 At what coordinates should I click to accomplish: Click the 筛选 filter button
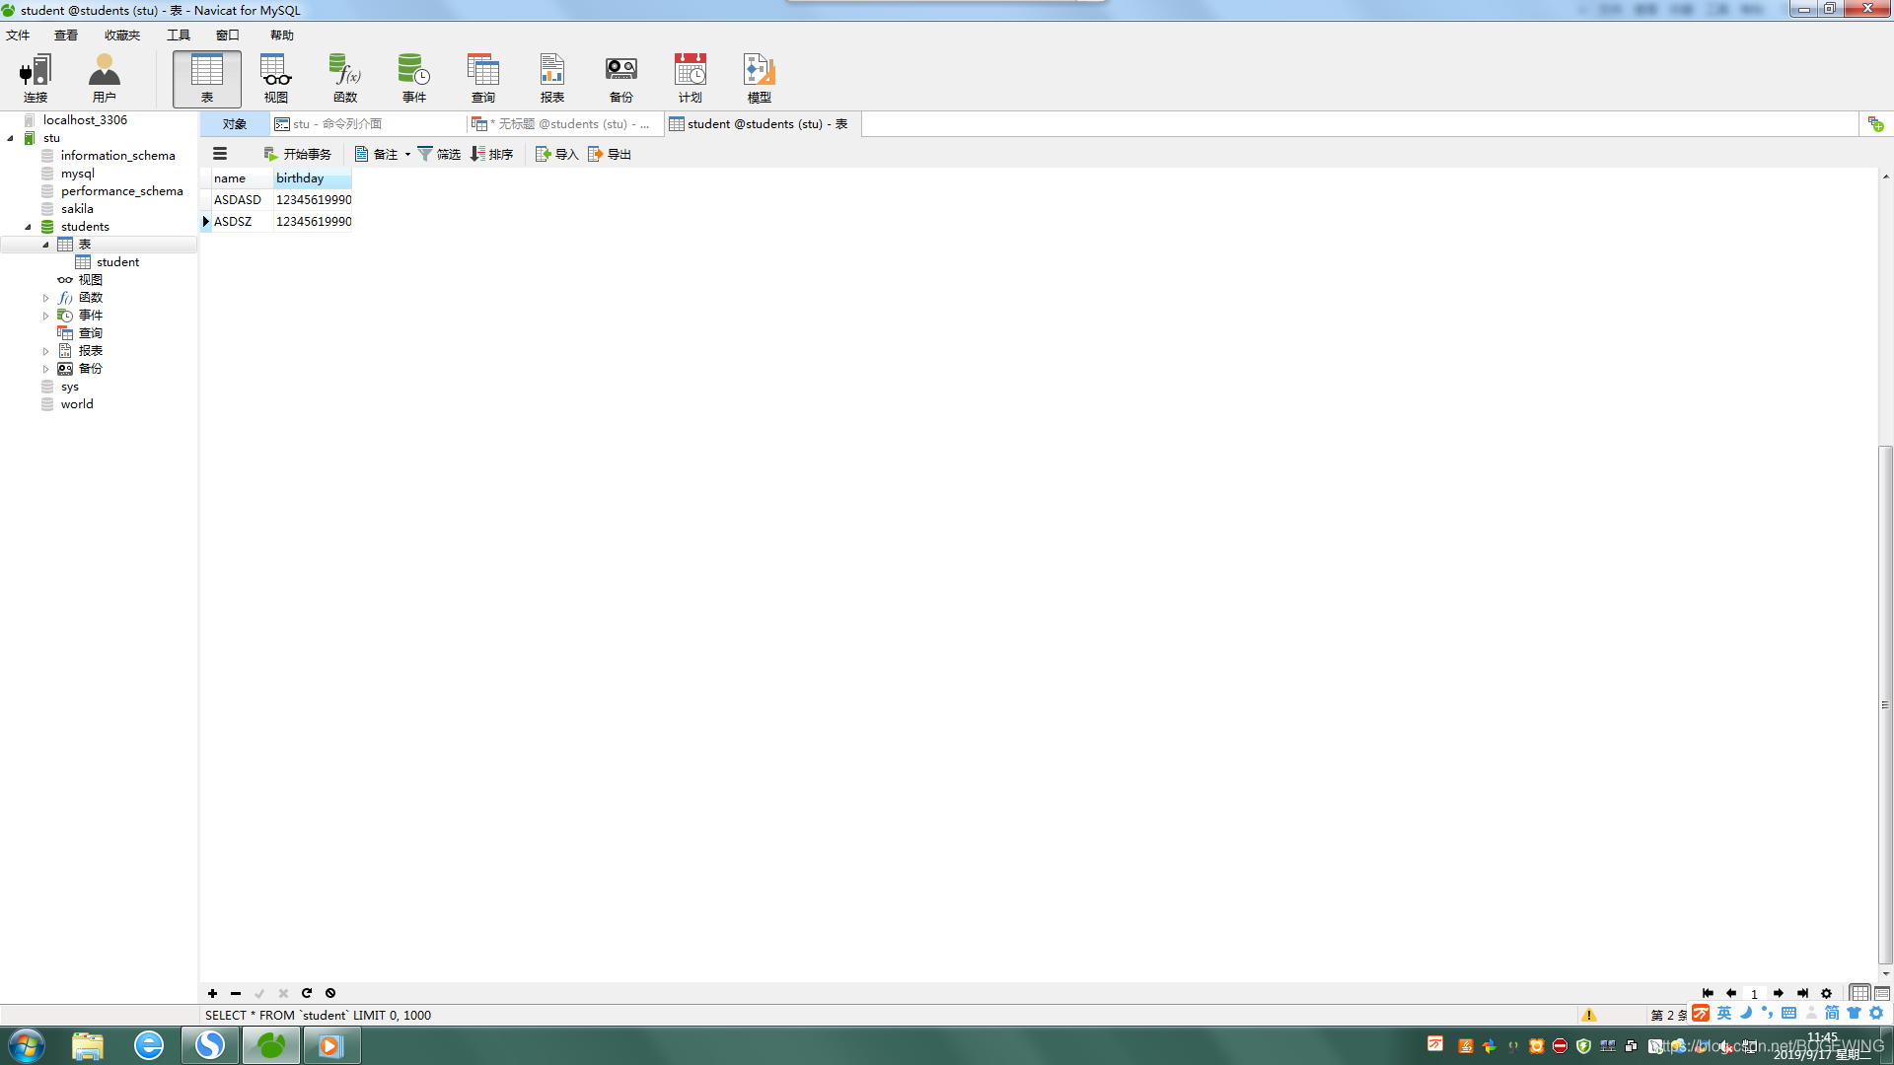click(439, 155)
